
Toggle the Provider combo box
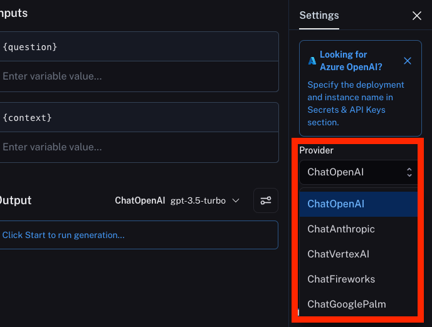tap(358, 172)
